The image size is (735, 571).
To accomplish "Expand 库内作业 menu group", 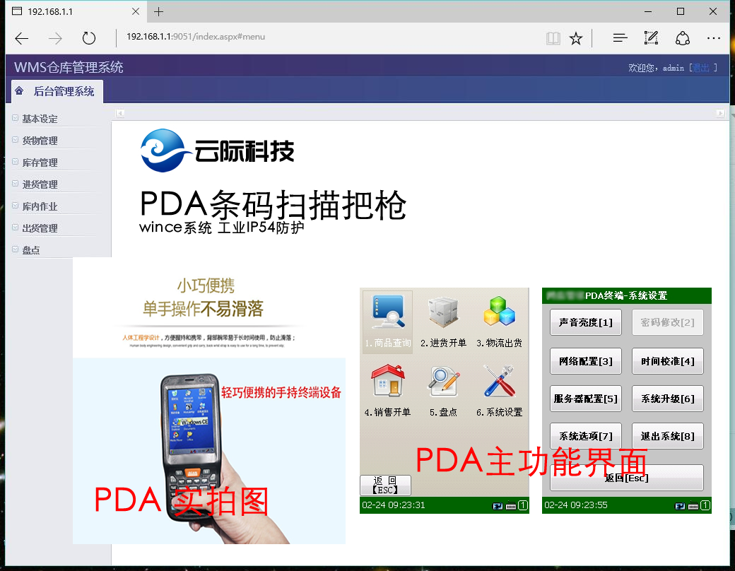I will coord(40,206).
